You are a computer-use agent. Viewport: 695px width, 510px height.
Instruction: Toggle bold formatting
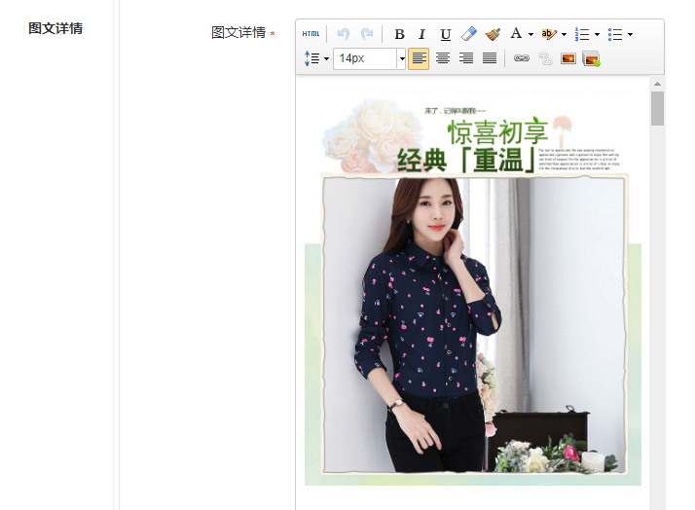click(399, 34)
